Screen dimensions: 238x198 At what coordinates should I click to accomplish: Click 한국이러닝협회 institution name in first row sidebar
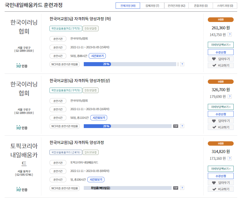(x=24, y=27)
